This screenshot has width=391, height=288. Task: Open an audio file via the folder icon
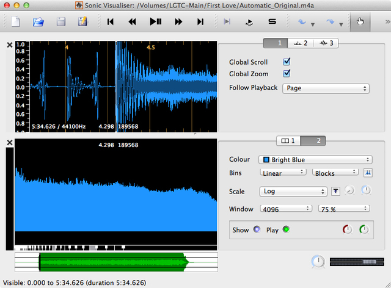pos(38,22)
